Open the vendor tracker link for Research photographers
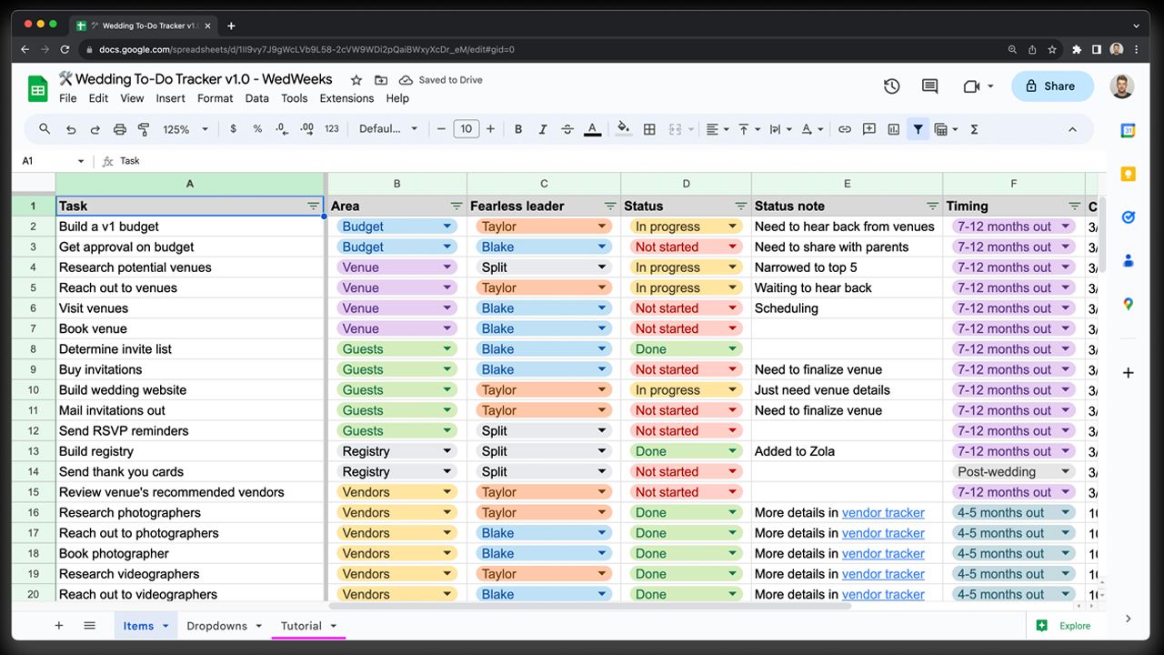 coord(883,512)
